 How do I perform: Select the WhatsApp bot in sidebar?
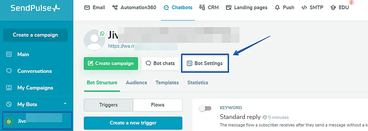click(36, 121)
